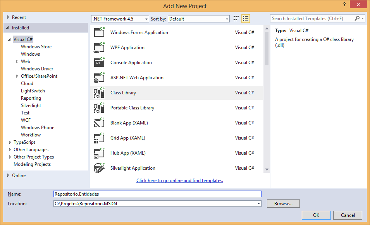Viewport: 370px width, 225px height.
Task: Click the template list scrollbar thumb
Action: 267,48
